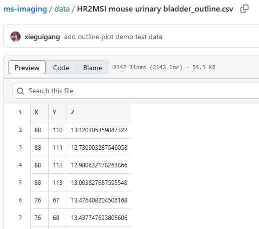Click the magnifier icon in the search box
The height and width of the screenshot is (229, 259).
[21, 91]
